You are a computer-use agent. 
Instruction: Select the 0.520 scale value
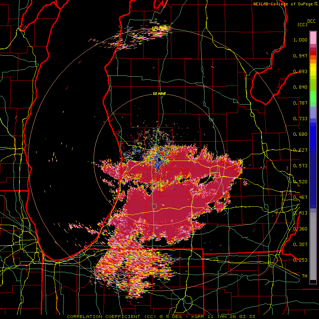point(300,182)
